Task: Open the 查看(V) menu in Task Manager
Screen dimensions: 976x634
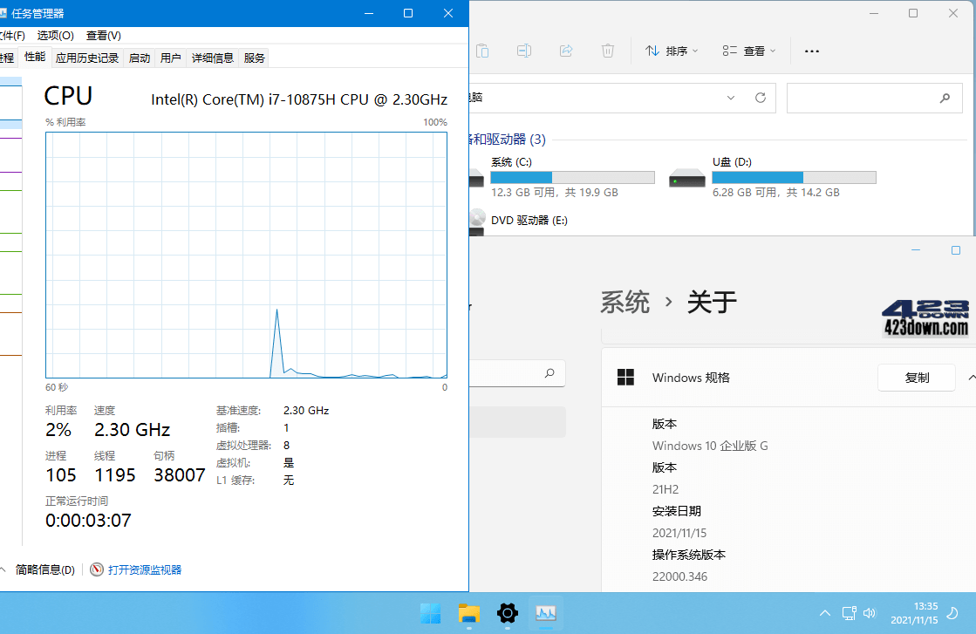Action: (x=103, y=35)
